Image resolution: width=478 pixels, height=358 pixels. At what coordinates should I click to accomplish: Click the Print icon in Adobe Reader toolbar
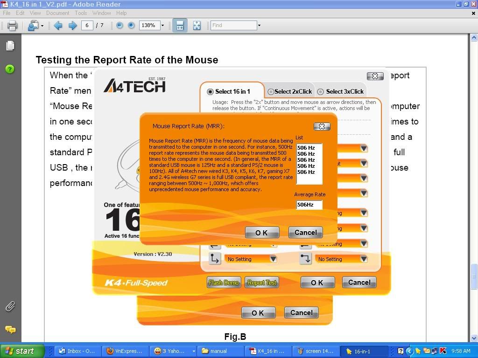12,25
